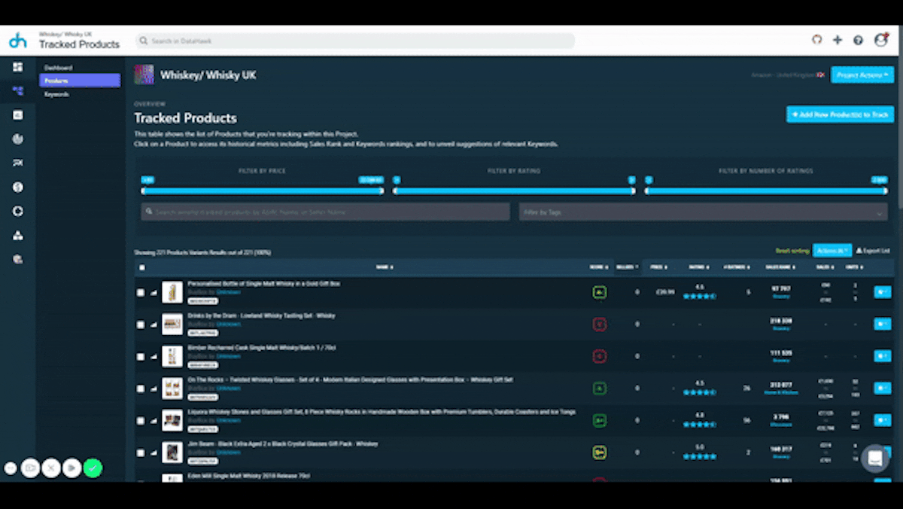This screenshot has height=509, width=903.
Task: Open the Actions dropdown above the table
Action: [832, 250]
